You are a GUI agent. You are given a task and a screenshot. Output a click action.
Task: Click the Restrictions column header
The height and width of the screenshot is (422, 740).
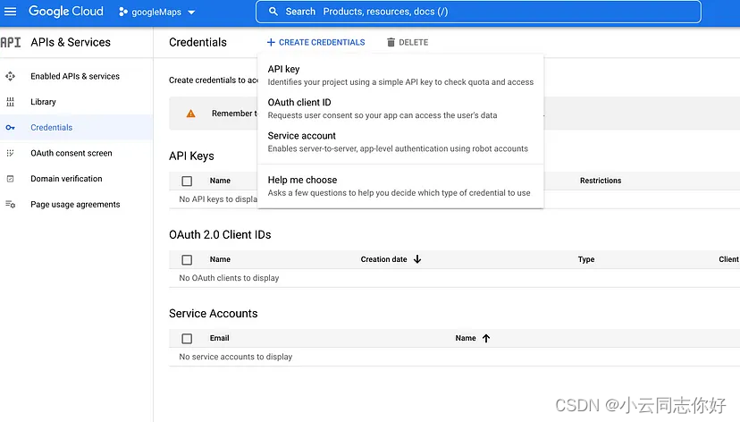pyautogui.click(x=601, y=181)
